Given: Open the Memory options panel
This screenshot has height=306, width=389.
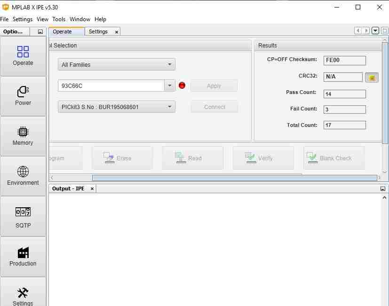Looking at the screenshot, I should click(23, 136).
